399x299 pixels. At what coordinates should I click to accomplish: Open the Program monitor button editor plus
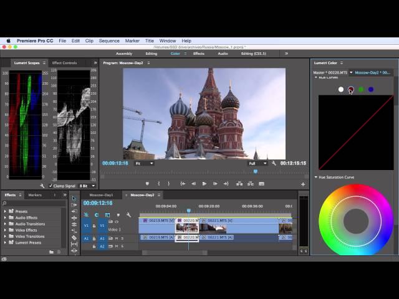[303, 184]
